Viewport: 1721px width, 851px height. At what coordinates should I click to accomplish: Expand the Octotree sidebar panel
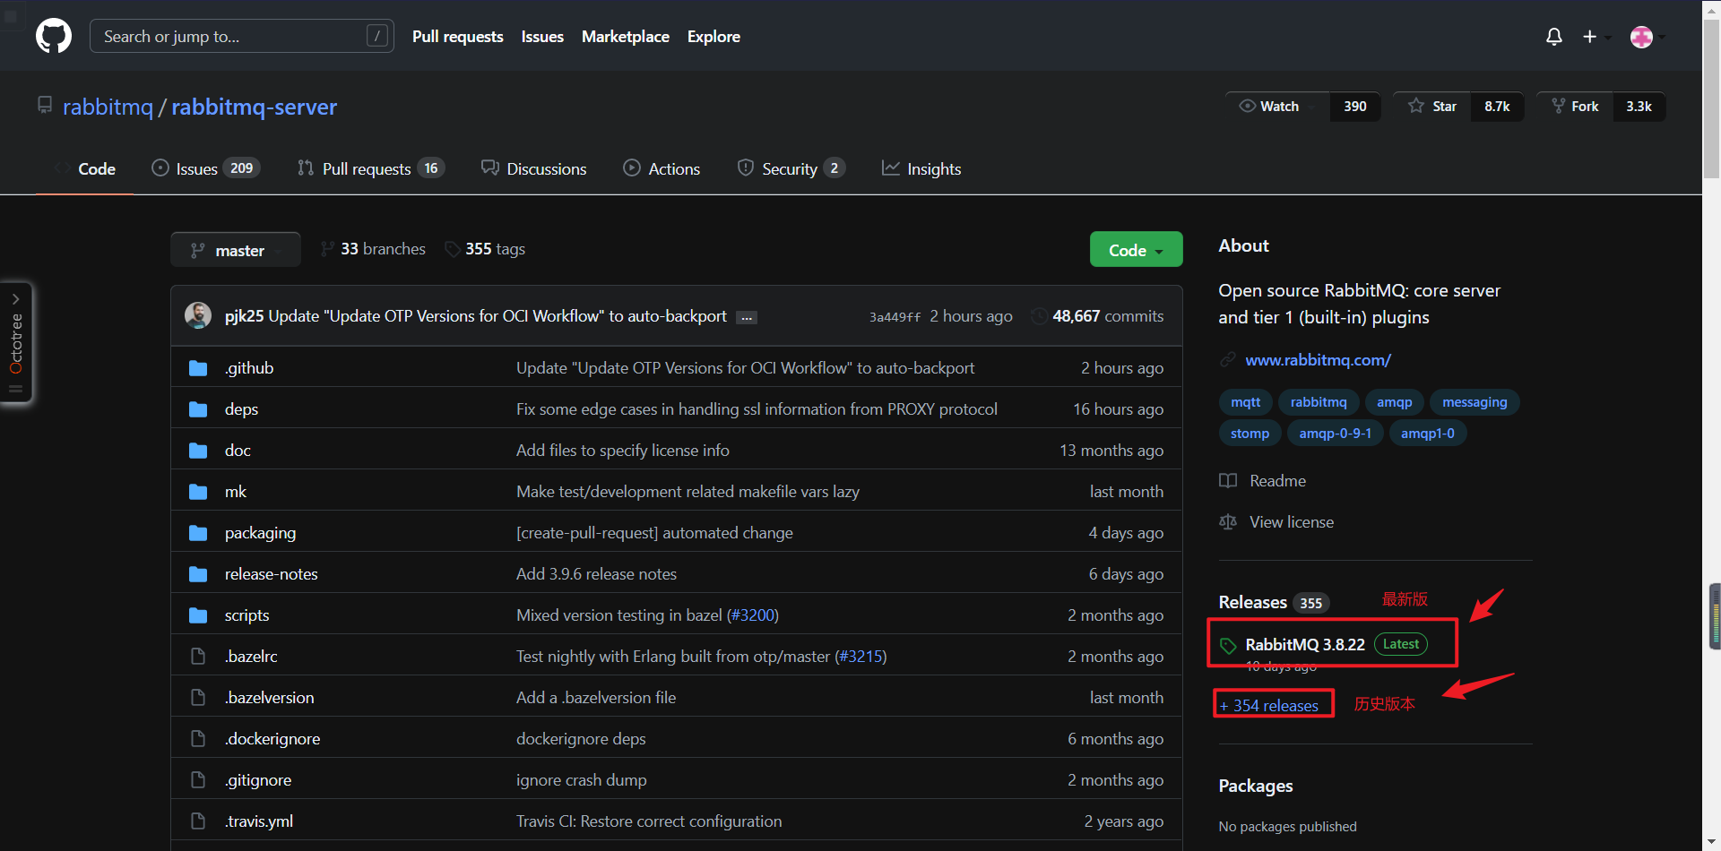click(x=16, y=343)
